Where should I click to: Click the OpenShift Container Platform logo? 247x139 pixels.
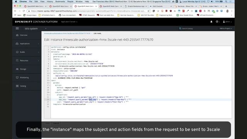(36, 22)
